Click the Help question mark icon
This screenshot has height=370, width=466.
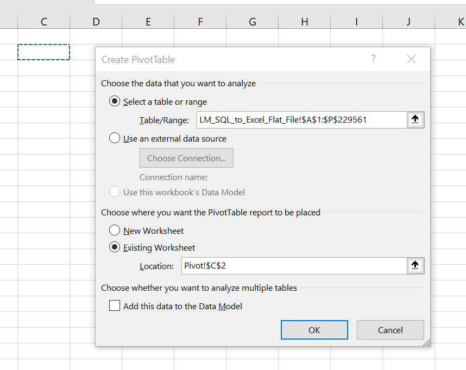click(x=373, y=59)
